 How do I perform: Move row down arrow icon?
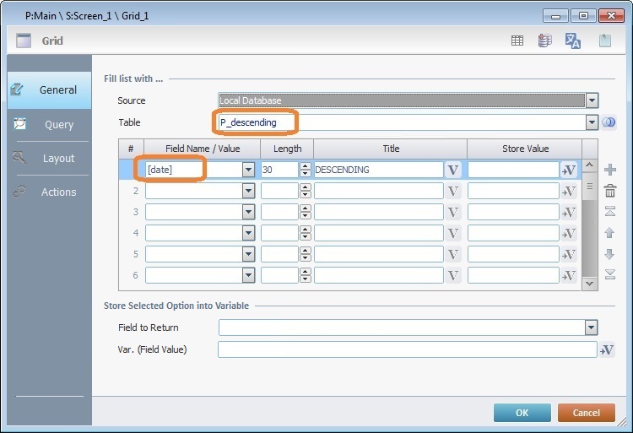611,253
